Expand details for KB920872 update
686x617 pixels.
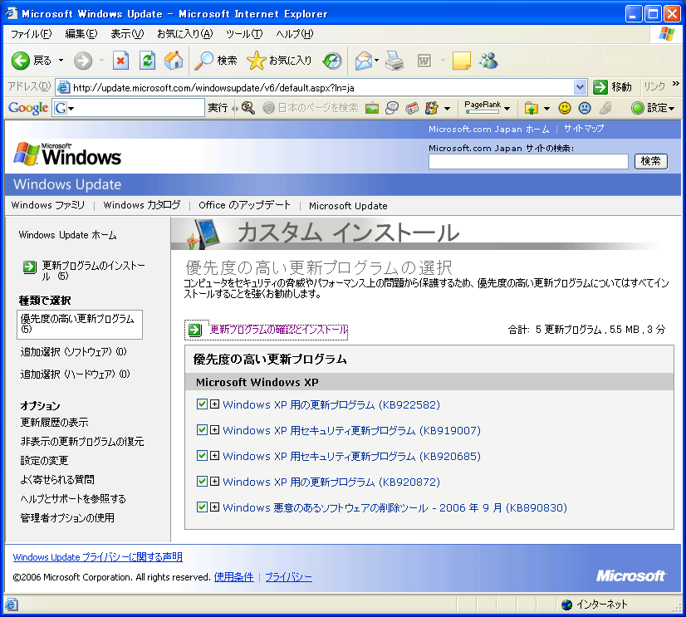pyautogui.click(x=214, y=482)
